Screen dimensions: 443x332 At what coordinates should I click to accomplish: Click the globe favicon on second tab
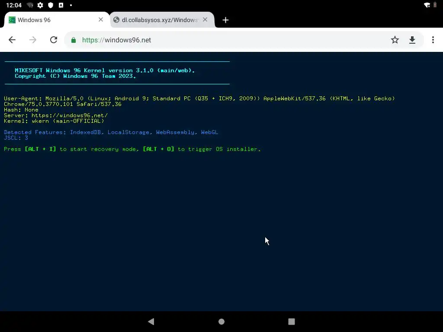[116, 20]
